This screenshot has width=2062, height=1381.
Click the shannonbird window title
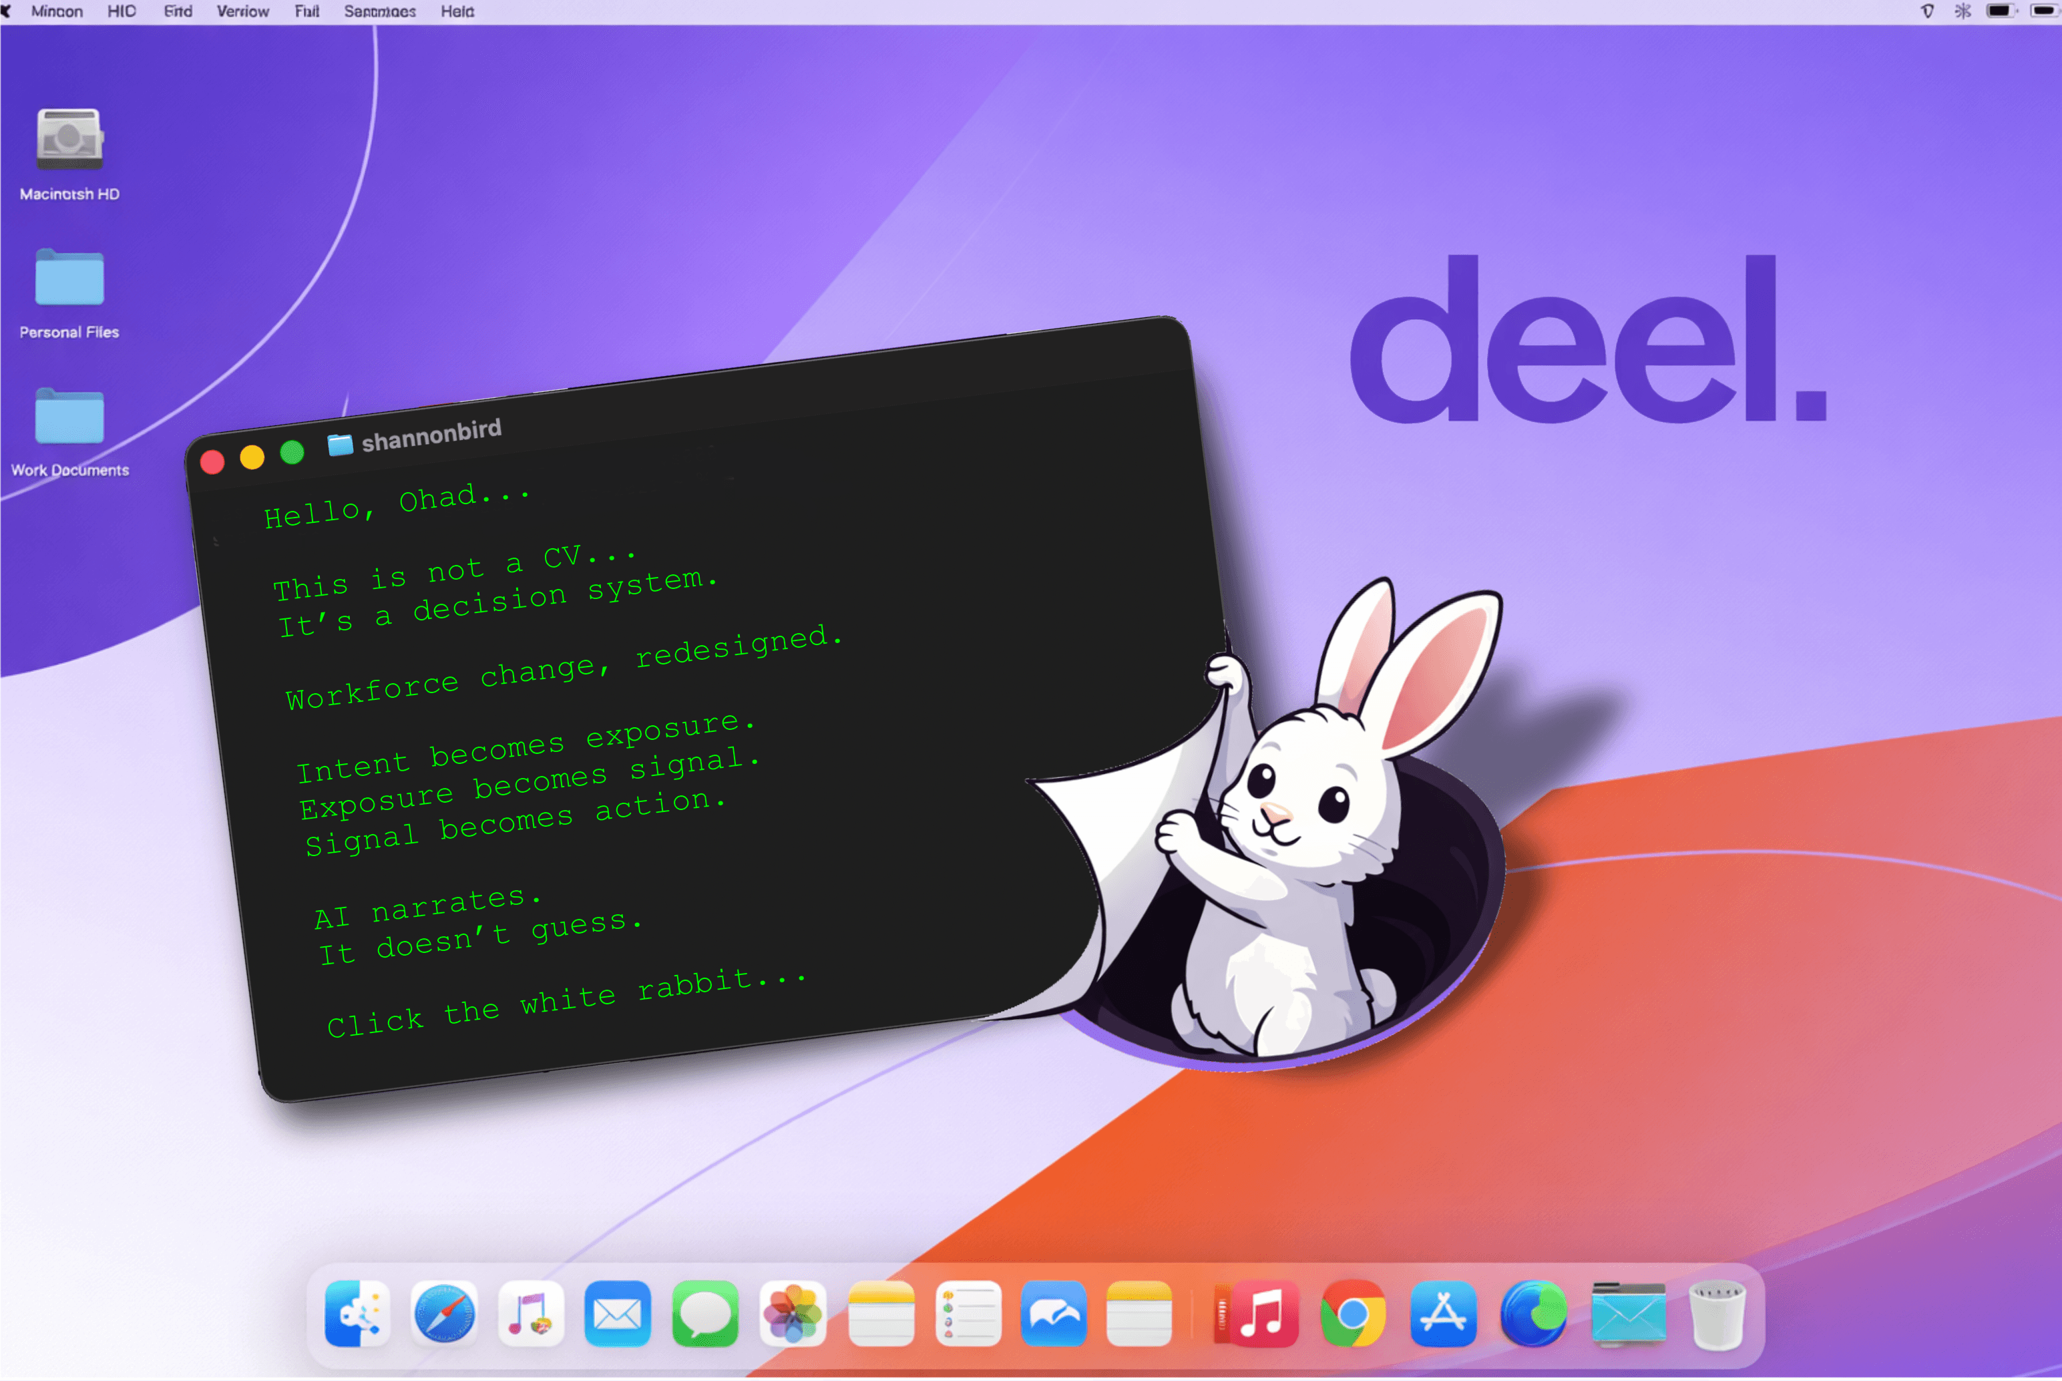click(x=431, y=434)
